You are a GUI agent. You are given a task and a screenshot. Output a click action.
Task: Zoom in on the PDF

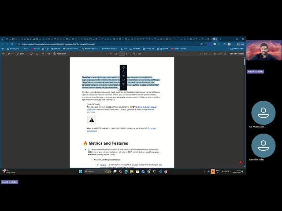click(111, 54)
